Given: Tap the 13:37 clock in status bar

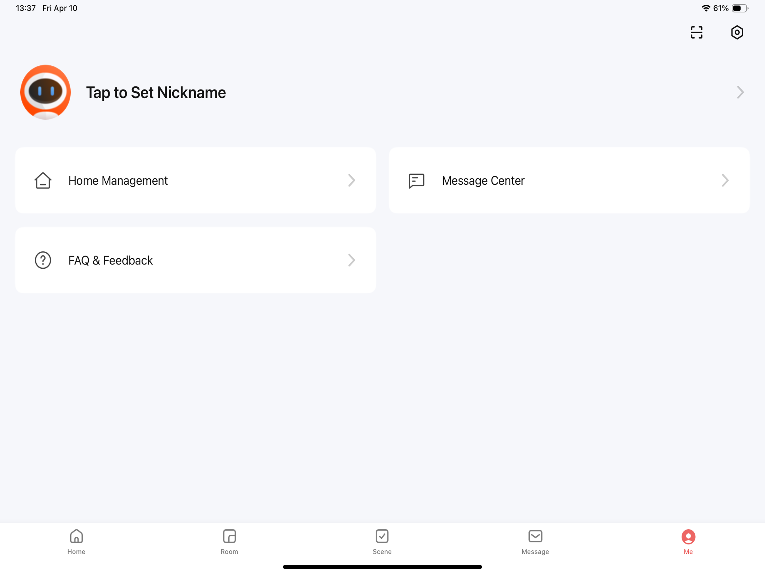Looking at the screenshot, I should pos(26,8).
